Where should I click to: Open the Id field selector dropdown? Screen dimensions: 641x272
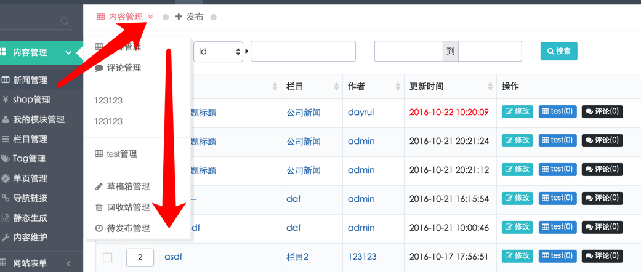219,52
